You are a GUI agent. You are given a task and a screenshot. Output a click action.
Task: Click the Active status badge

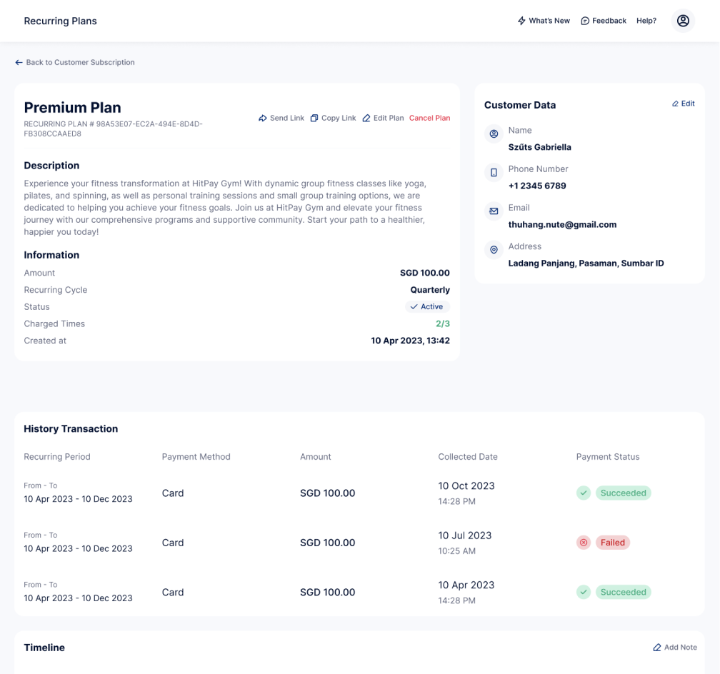[x=427, y=306]
